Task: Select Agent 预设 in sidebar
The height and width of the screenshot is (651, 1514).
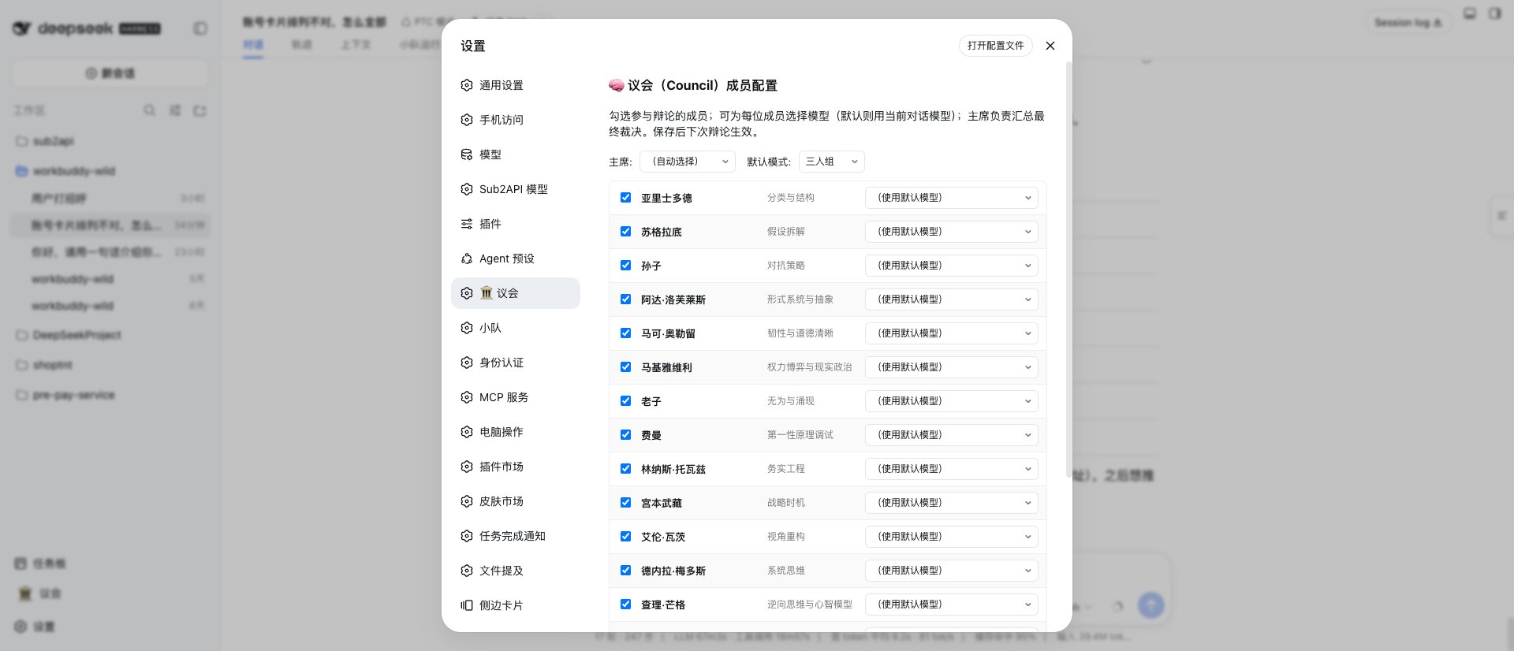Action: click(x=516, y=259)
